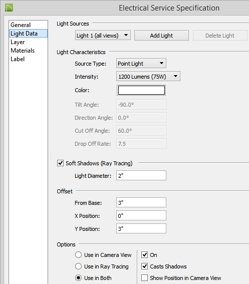Screen dimensions: 249x284
Task: Disable the Casts Shadows checkbox
Action: [144, 266]
